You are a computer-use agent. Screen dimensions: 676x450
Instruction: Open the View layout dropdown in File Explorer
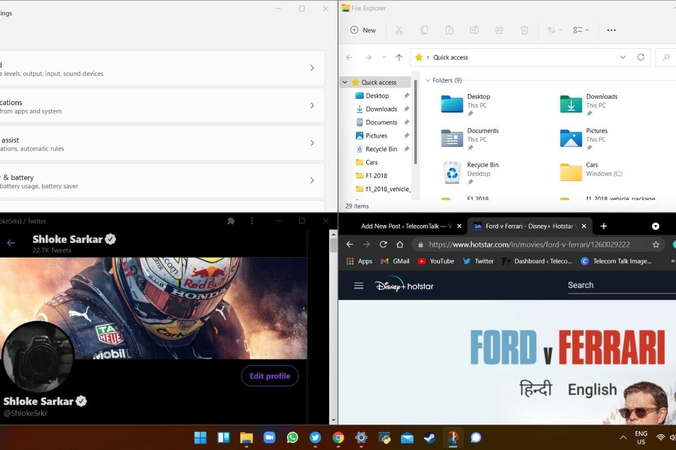580,30
